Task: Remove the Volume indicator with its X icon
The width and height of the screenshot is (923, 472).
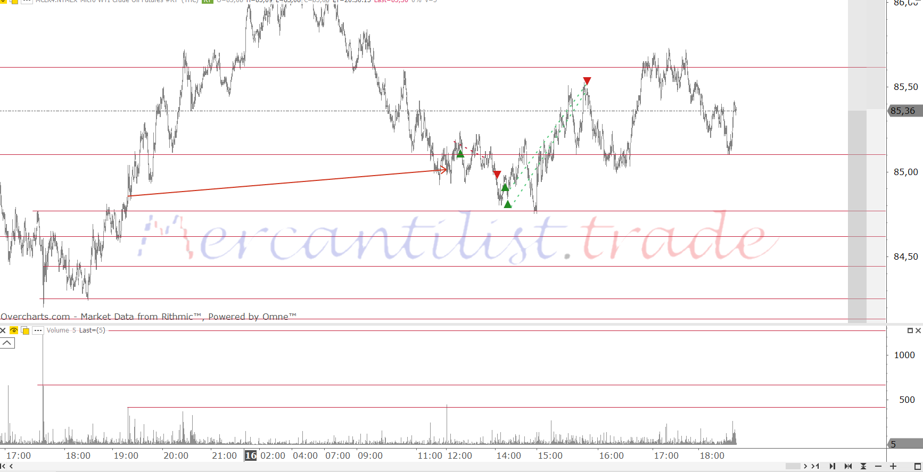Action: click(x=3, y=330)
